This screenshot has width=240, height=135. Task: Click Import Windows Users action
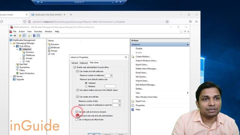(x=147, y=61)
